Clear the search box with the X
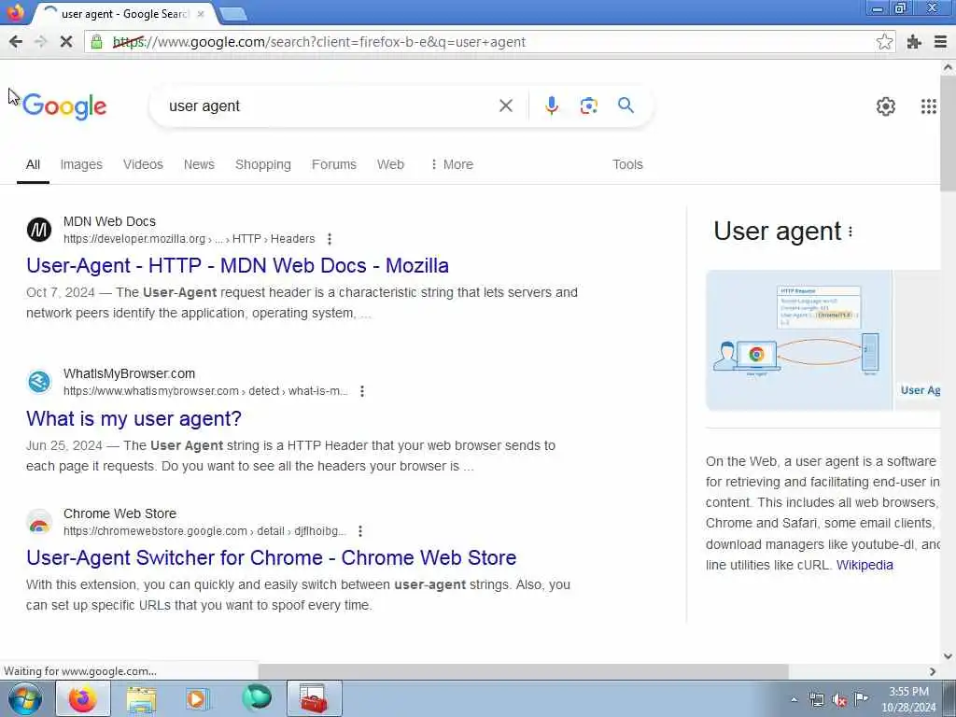 [x=505, y=105]
